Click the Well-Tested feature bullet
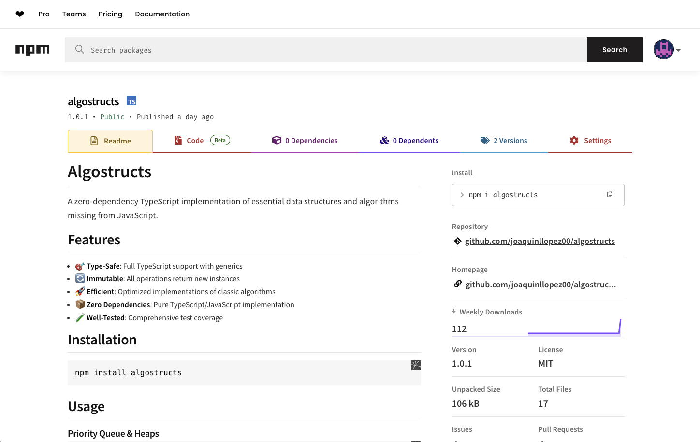The image size is (700, 442). tap(149, 318)
